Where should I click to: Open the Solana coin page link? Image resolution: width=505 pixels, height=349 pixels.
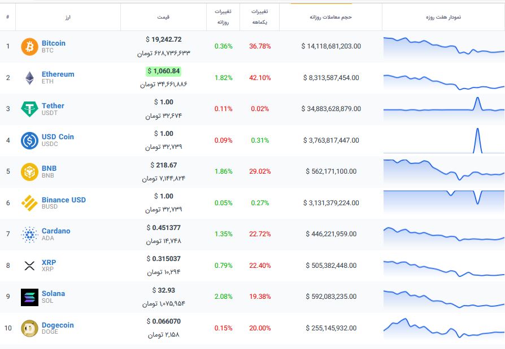click(53, 293)
